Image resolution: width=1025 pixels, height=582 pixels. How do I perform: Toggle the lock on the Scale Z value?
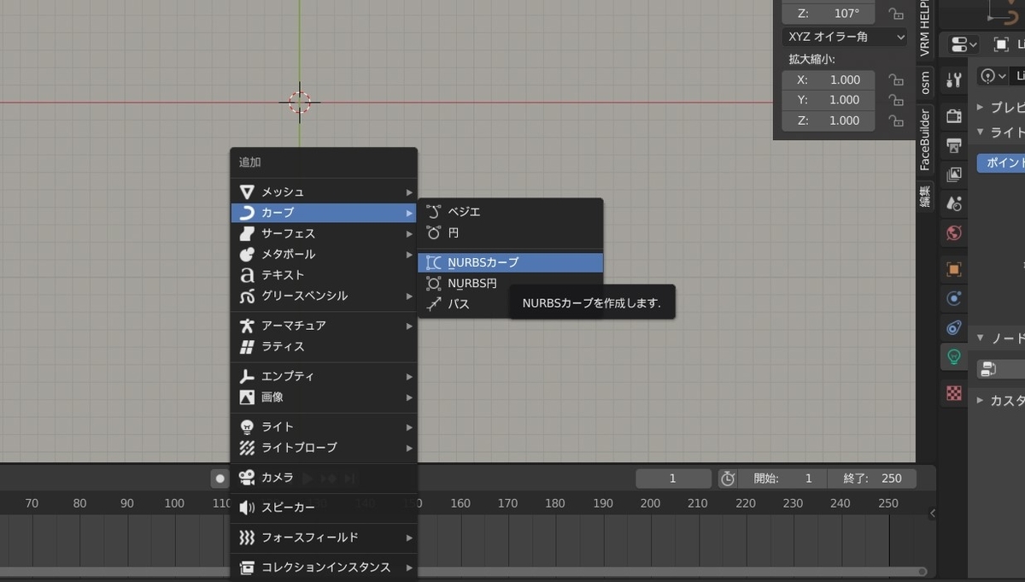click(x=895, y=121)
